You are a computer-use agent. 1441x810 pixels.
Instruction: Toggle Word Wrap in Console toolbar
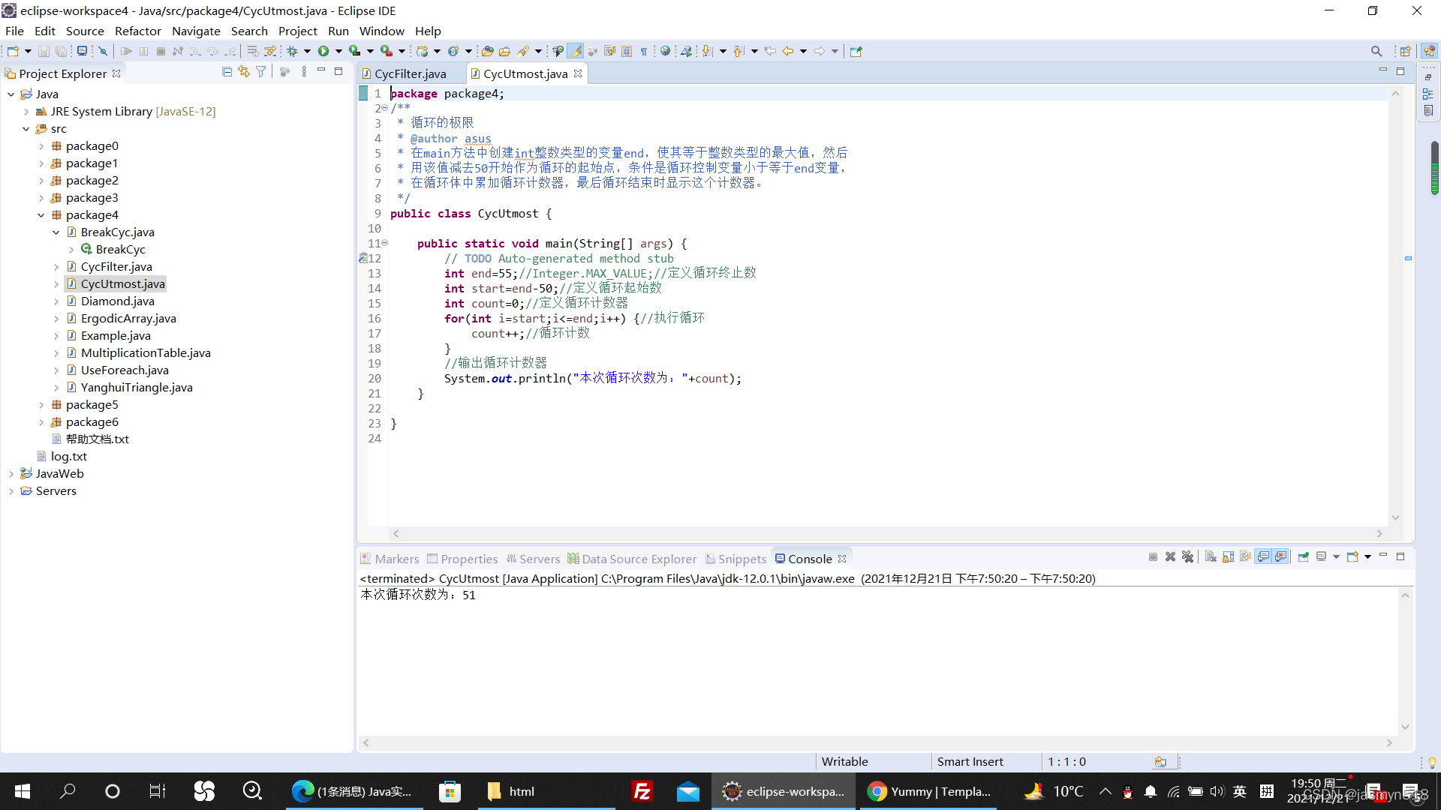(1246, 557)
